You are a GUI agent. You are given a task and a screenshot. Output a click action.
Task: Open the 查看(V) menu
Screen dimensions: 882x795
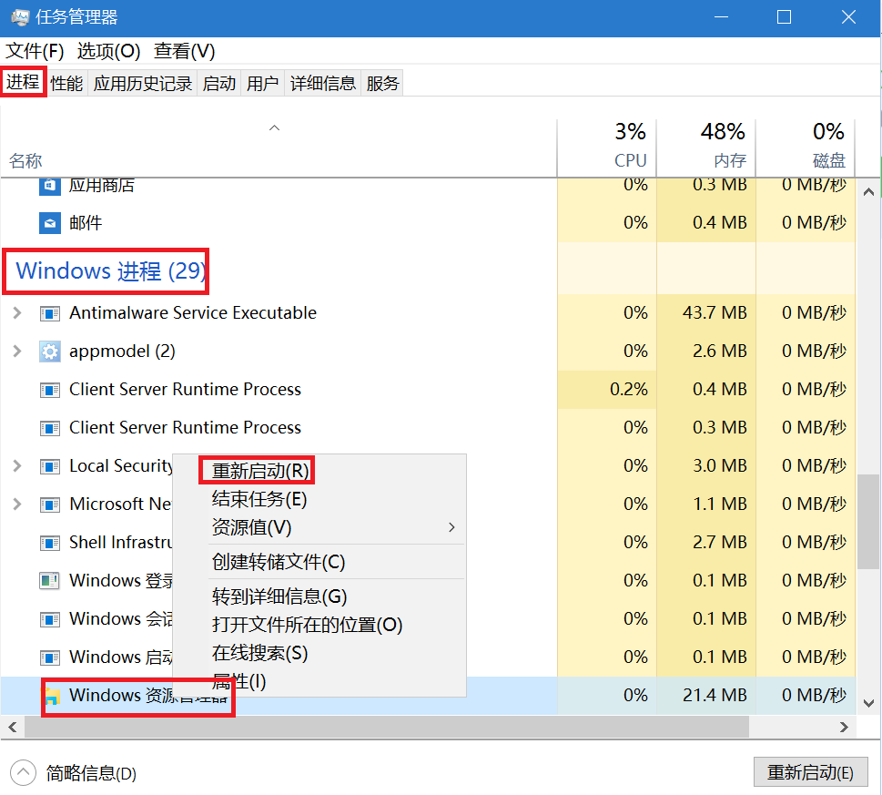185,51
